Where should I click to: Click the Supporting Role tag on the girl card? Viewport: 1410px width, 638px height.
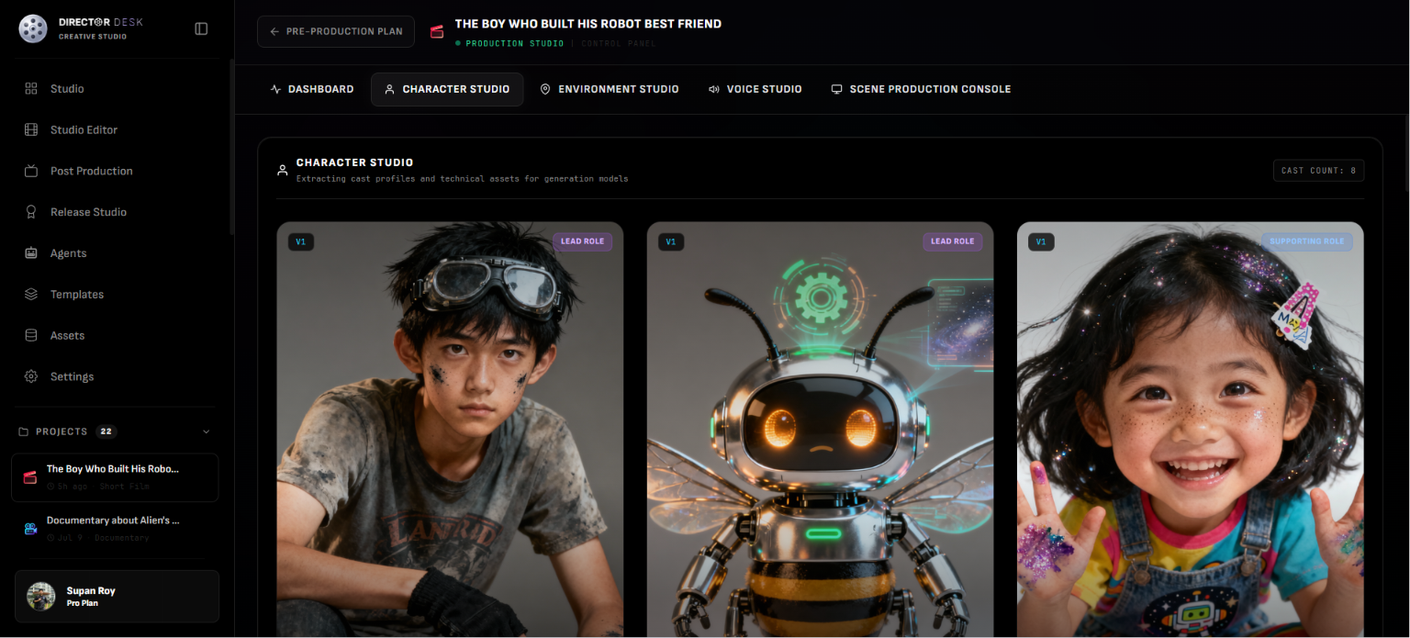1307,241
